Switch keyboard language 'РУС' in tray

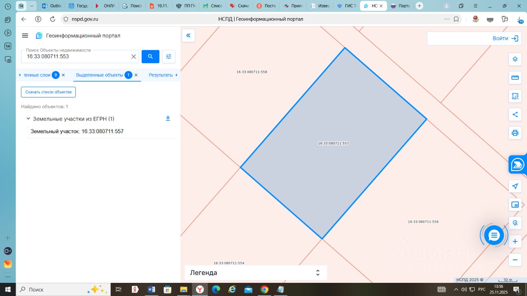tap(481, 289)
